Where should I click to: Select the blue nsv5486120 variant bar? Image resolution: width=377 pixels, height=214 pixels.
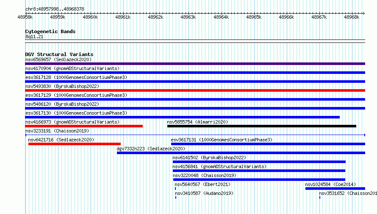tap(195, 108)
